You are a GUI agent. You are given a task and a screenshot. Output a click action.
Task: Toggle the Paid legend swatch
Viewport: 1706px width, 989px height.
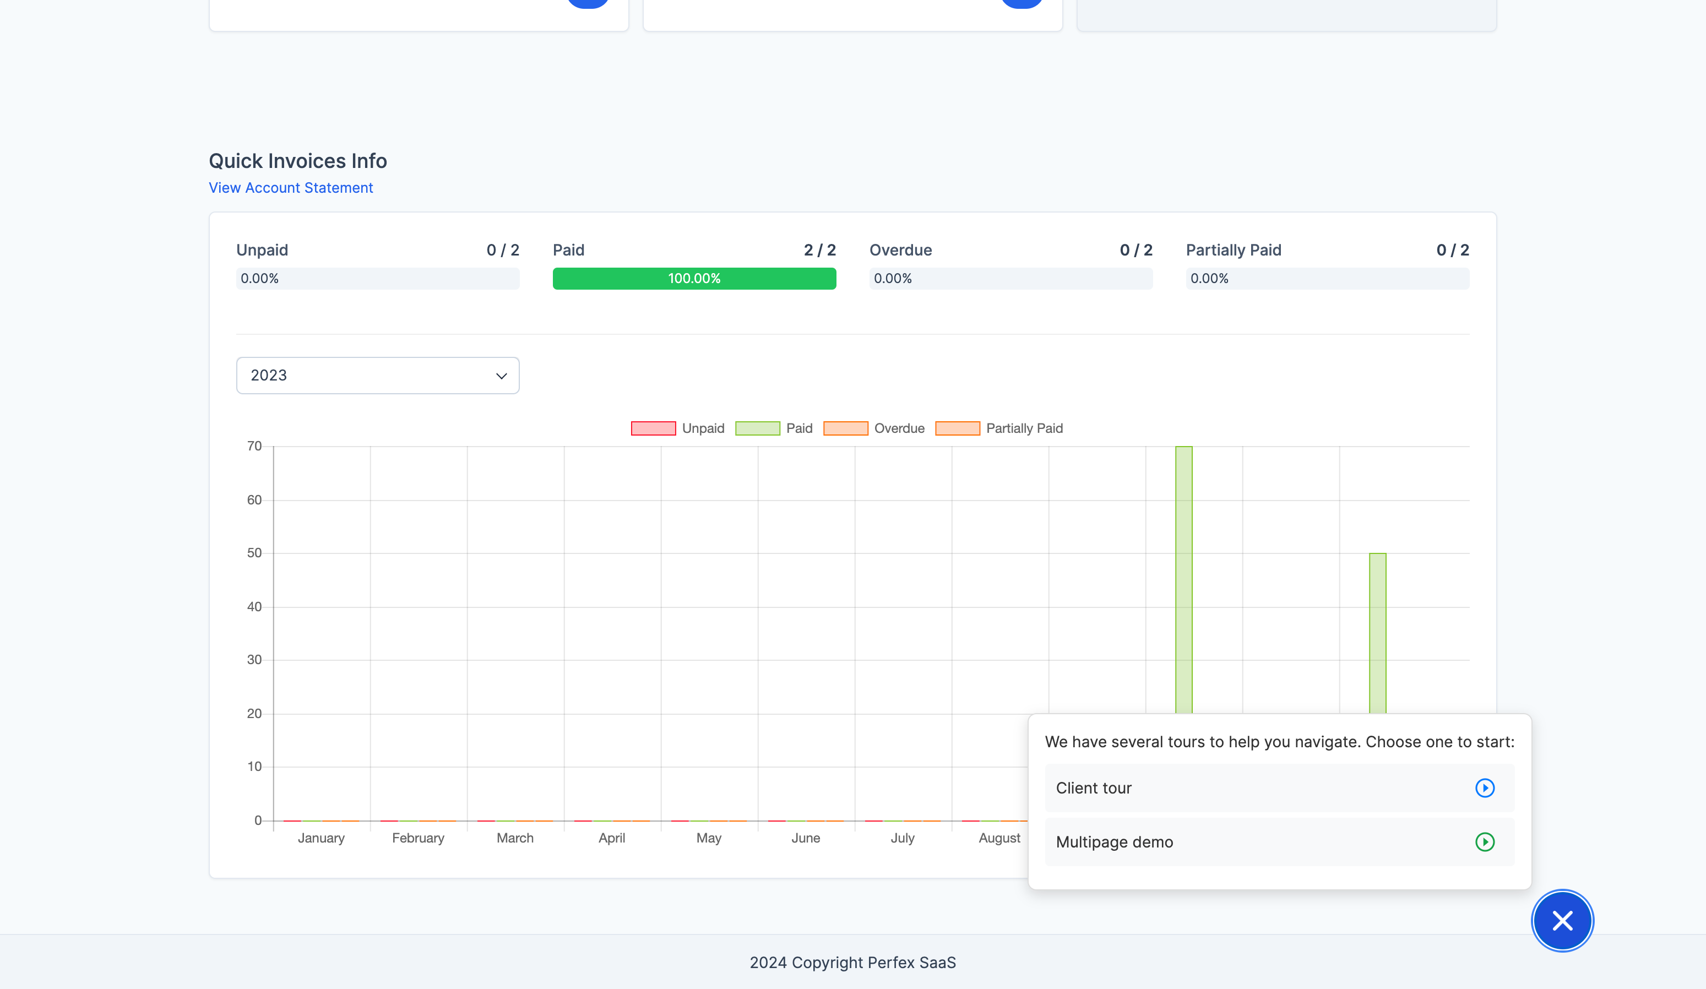758,428
